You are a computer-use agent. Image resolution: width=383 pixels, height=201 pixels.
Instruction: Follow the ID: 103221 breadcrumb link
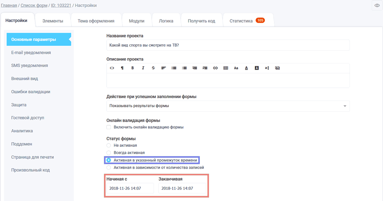61,5
